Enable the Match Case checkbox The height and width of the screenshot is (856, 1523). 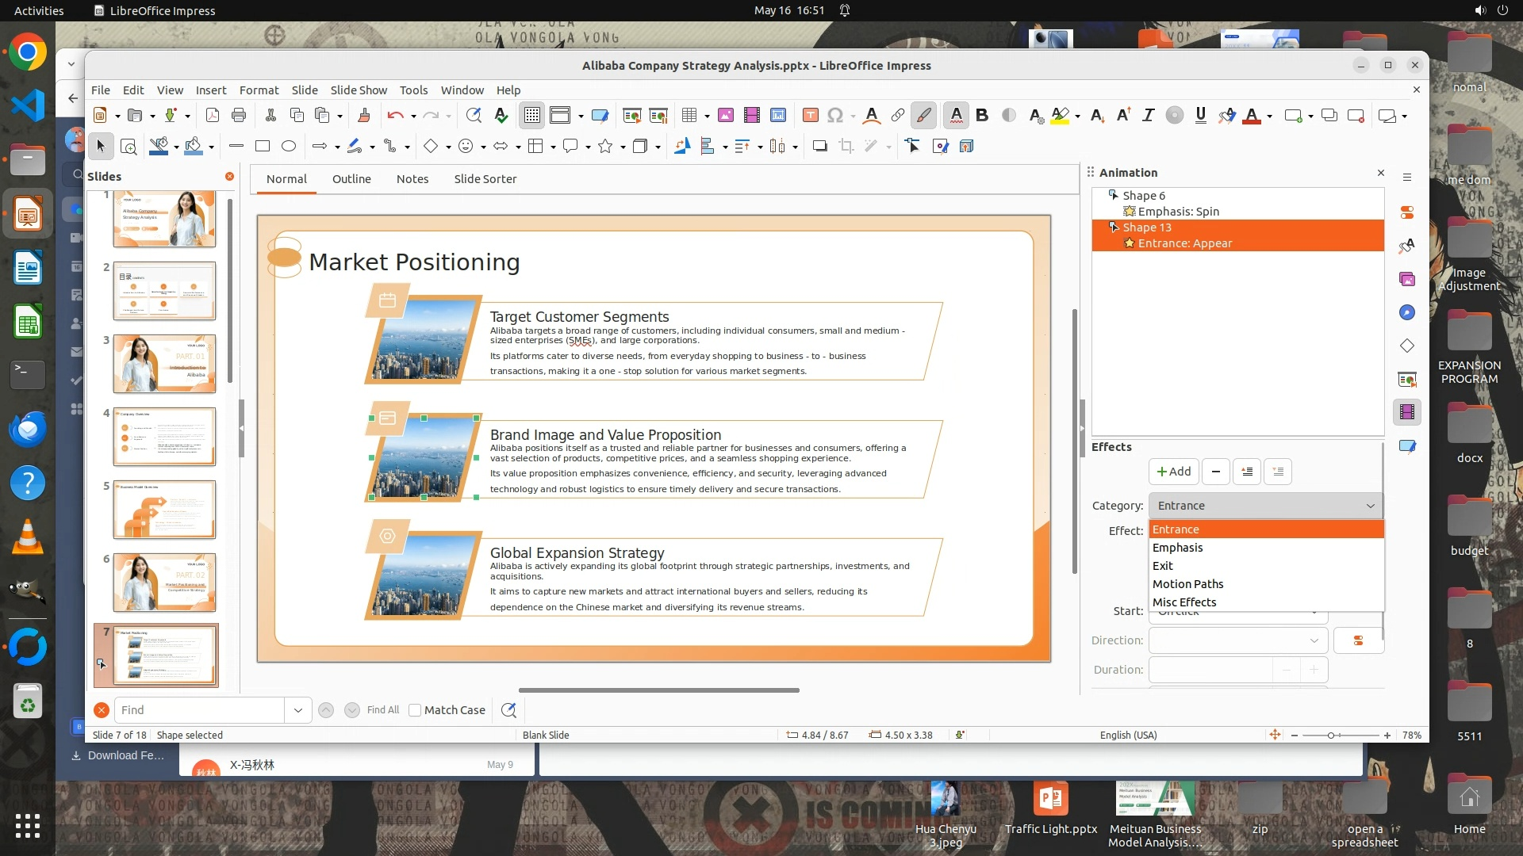[x=415, y=710]
